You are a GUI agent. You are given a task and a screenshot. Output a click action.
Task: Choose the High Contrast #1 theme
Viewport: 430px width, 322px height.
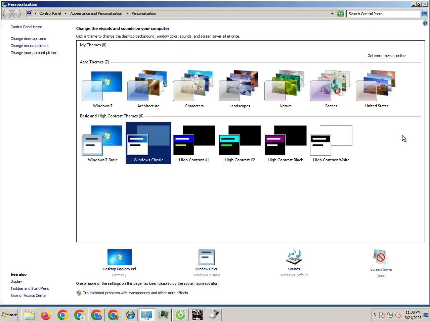click(x=194, y=143)
